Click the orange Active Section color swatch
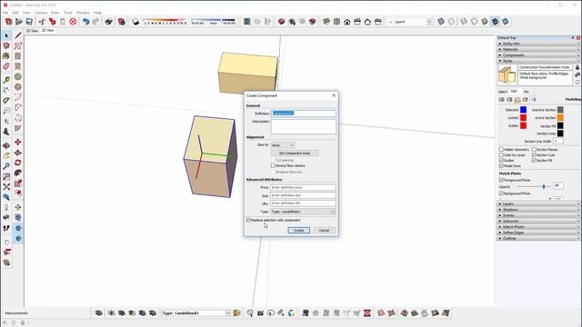The height and width of the screenshot is (327, 582). pos(560,117)
